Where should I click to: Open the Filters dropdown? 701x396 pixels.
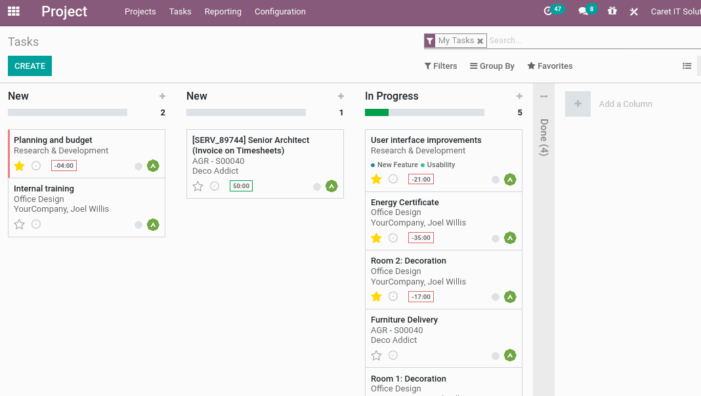click(440, 66)
